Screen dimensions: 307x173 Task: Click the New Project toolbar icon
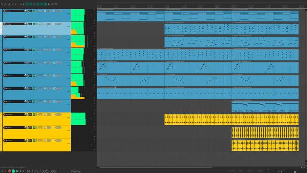2,4
